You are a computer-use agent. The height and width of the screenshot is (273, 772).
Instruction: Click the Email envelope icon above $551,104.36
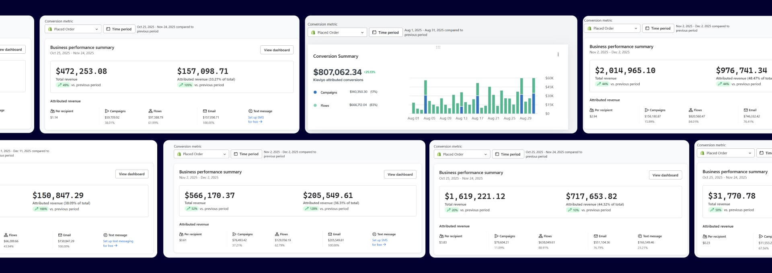tap(595, 236)
